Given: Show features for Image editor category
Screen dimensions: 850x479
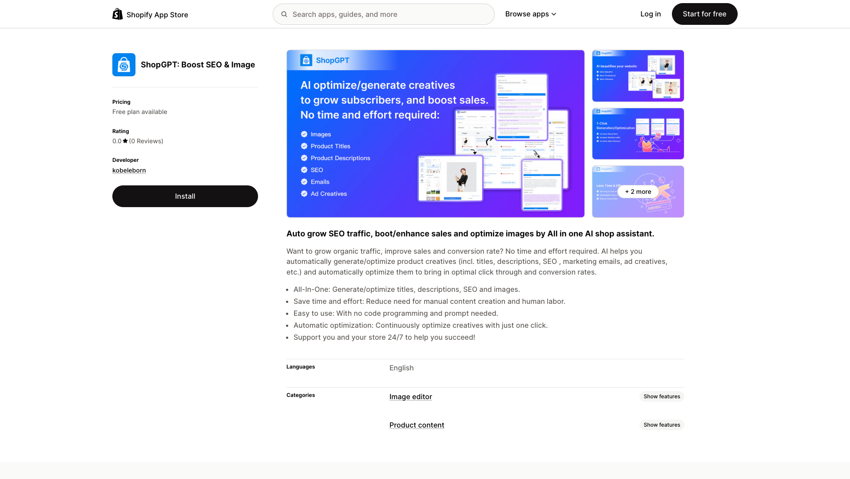Looking at the screenshot, I should click(661, 396).
